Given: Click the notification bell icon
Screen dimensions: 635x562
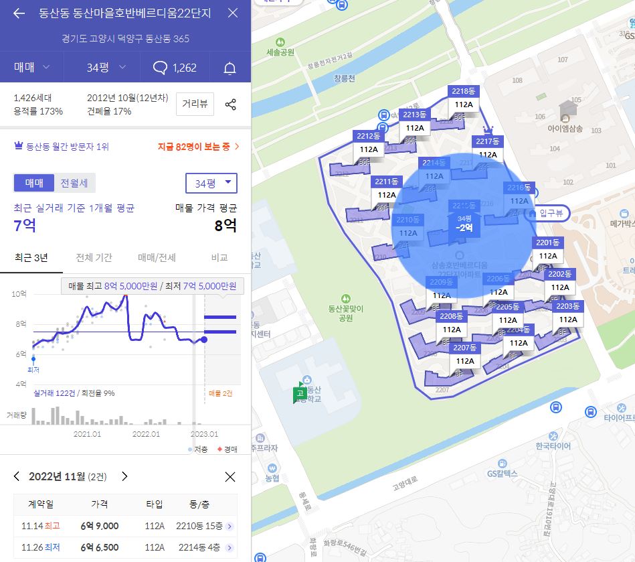Looking at the screenshot, I should [230, 68].
